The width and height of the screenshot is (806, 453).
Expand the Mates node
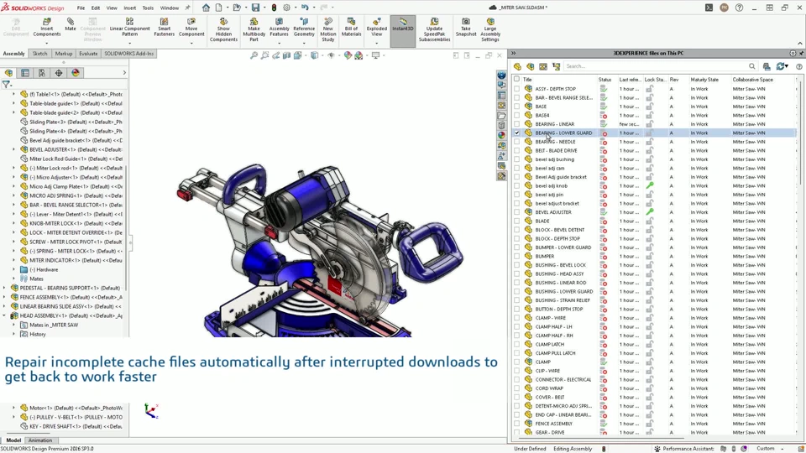[14, 279]
